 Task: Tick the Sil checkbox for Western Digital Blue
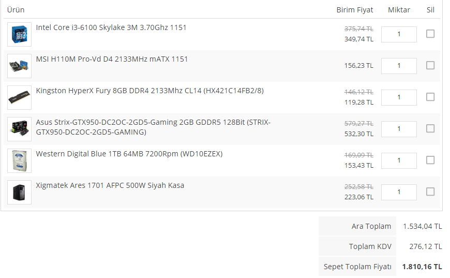[x=430, y=160]
